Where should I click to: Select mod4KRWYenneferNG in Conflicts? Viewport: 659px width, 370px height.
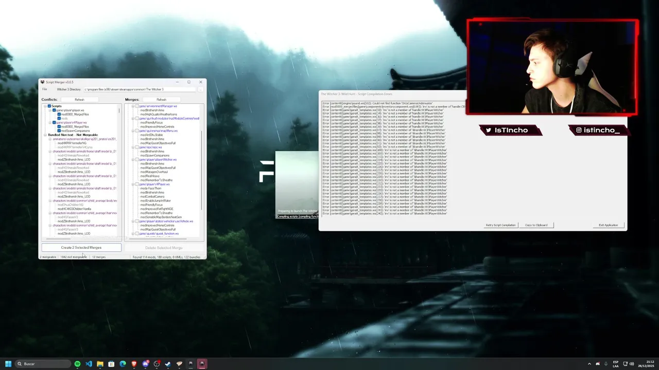point(72,143)
